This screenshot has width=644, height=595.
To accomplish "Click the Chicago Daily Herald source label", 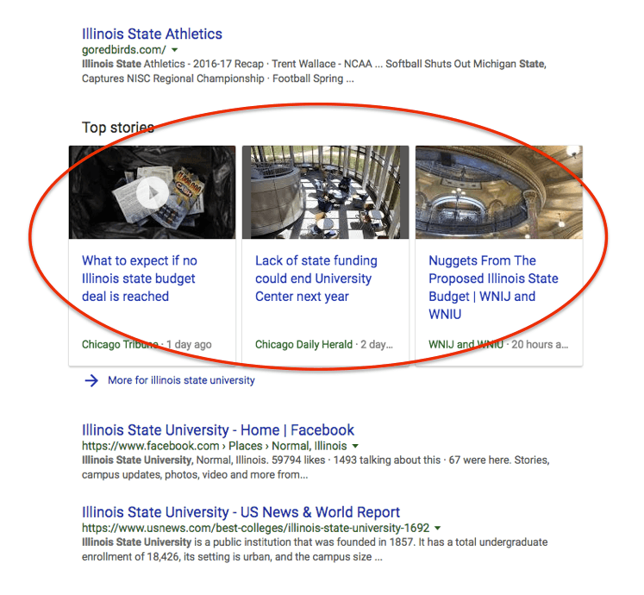I will [x=304, y=344].
